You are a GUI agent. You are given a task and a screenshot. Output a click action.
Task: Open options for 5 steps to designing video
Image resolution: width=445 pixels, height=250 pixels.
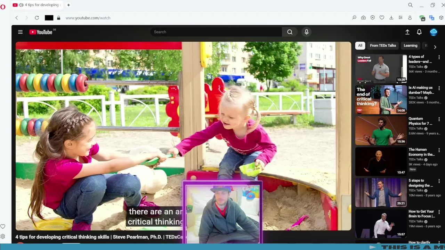coord(439,181)
